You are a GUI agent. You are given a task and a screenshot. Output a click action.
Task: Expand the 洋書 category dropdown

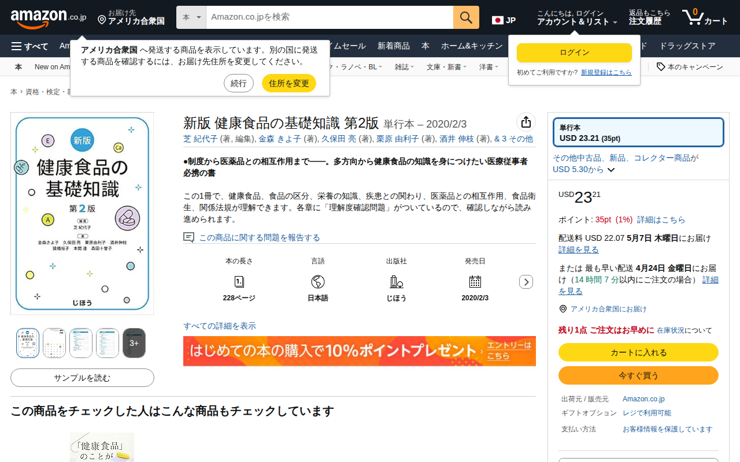489,67
